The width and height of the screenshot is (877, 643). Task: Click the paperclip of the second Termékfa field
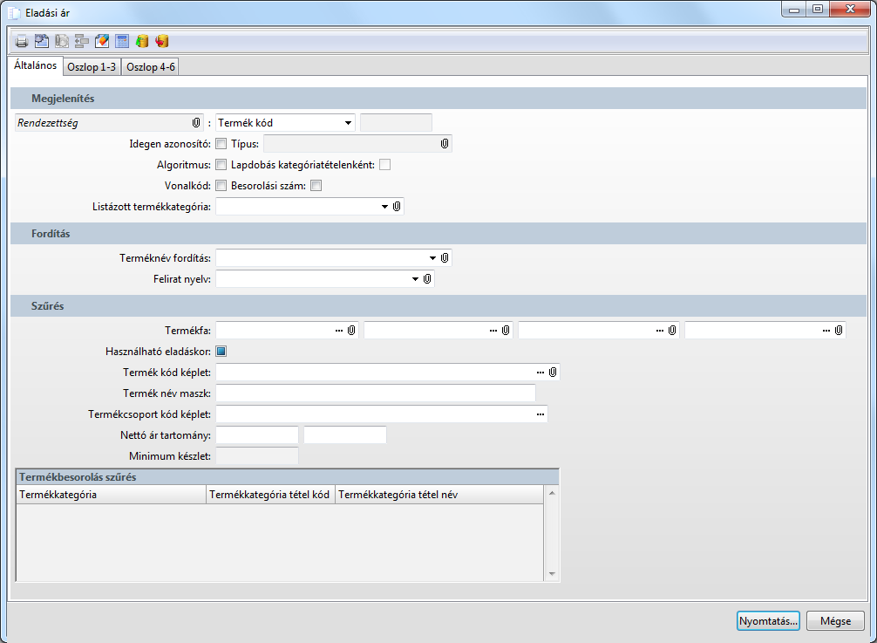[506, 331]
